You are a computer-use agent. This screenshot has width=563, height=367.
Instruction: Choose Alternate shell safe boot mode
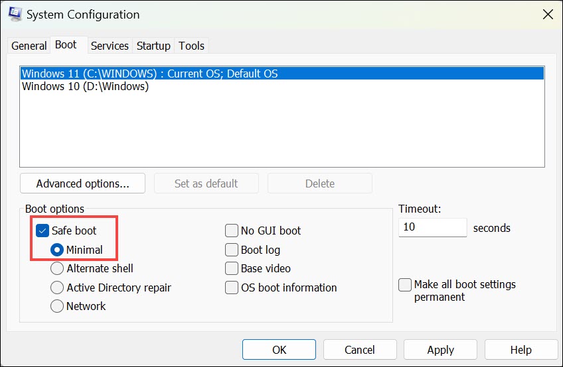tap(57, 268)
